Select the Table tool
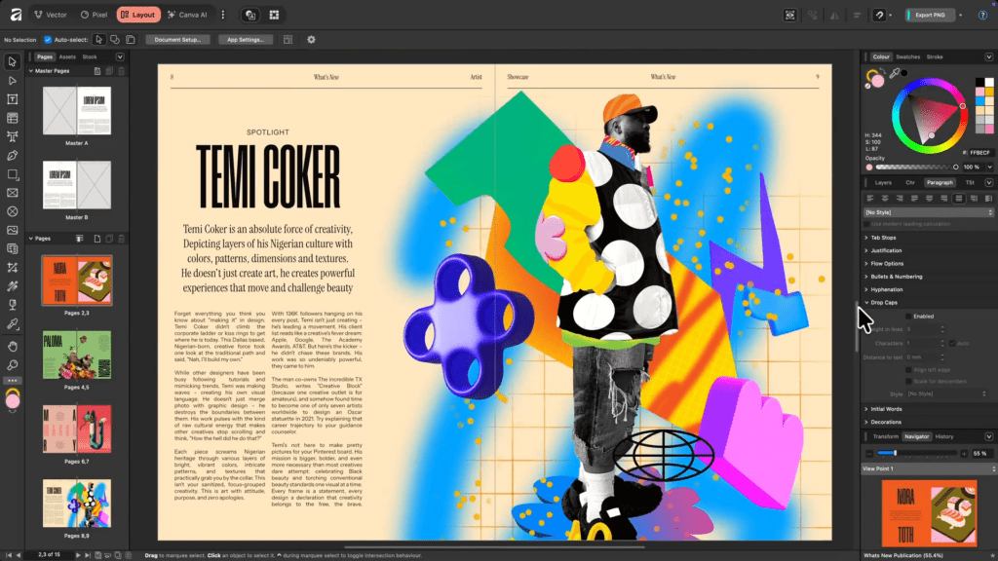The height and width of the screenshot is (561, 998). click(13, 118)
